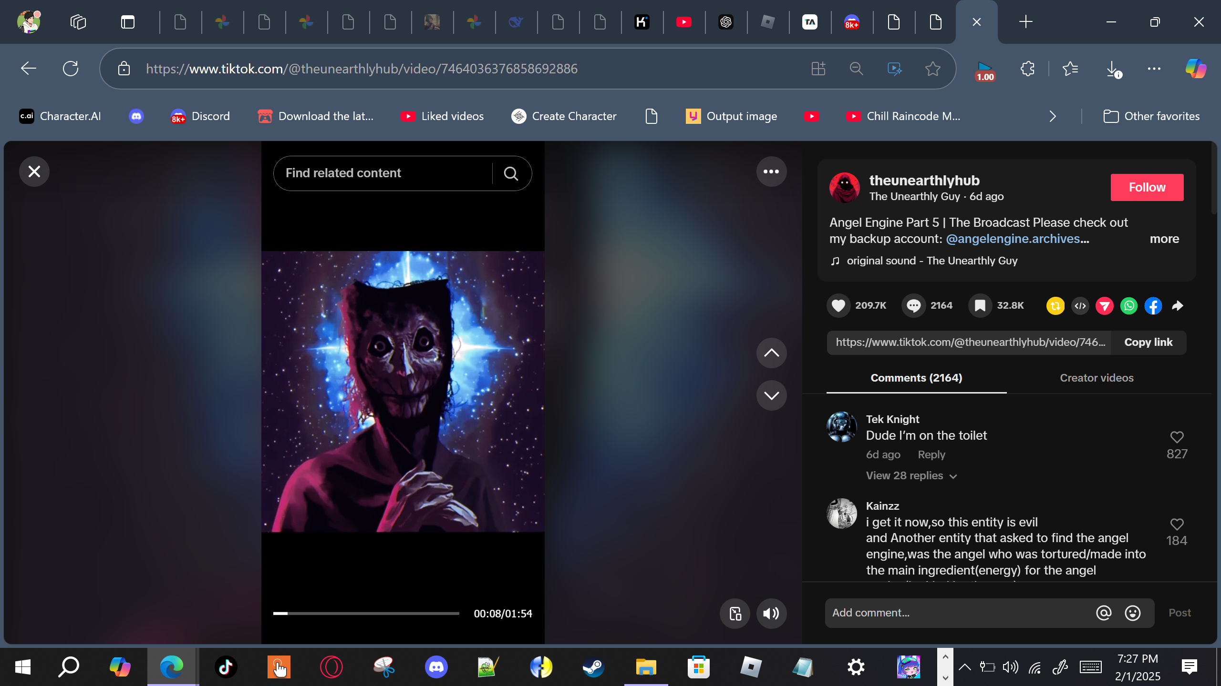Share video to WhatsApp

(1129, 306)
